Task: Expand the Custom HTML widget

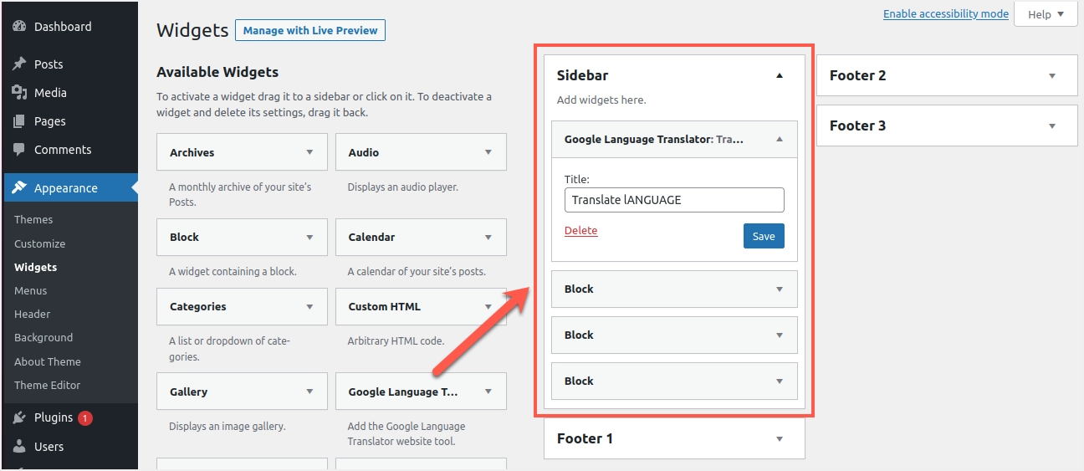Action: coord(488,306)
